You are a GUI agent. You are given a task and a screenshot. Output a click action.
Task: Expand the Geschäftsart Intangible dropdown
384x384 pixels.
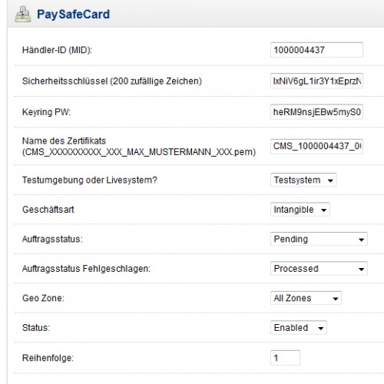[300, 210]
